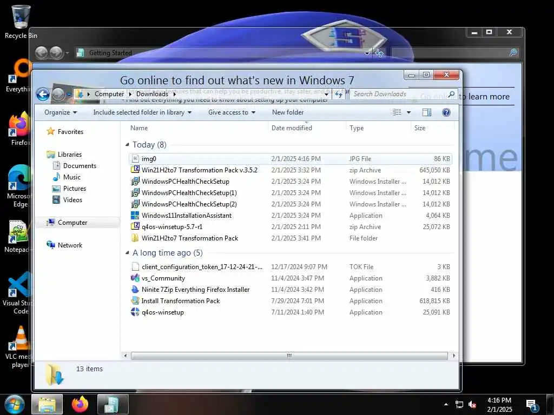Sort by the Size column header
554x415 pixels.
(x=420, y=128)
